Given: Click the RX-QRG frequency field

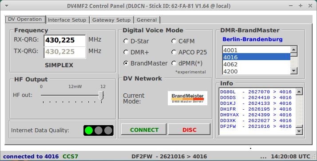Looking at the screenshot, I should pyautogui.click(x=65, y=40).
